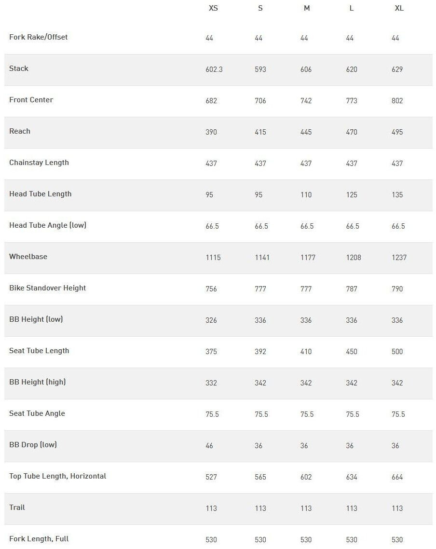
Task: Select the Stack row label
Action: tap(19, 69)
